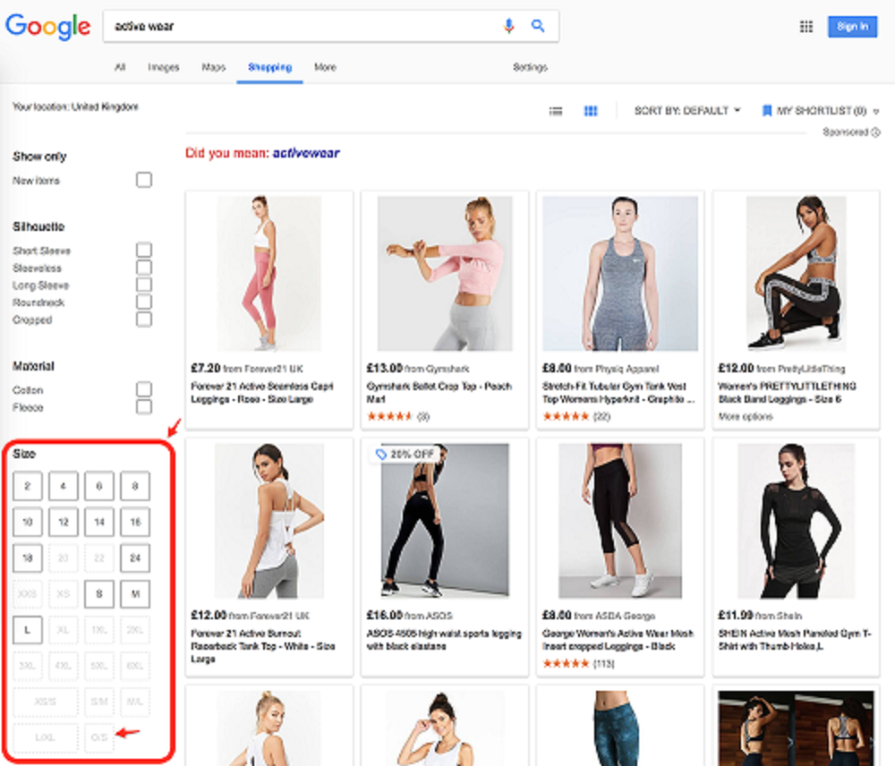The width and height of the screenshot is (895, 766).
Task: Check the New items checkbox
Action: pos(144,181)
